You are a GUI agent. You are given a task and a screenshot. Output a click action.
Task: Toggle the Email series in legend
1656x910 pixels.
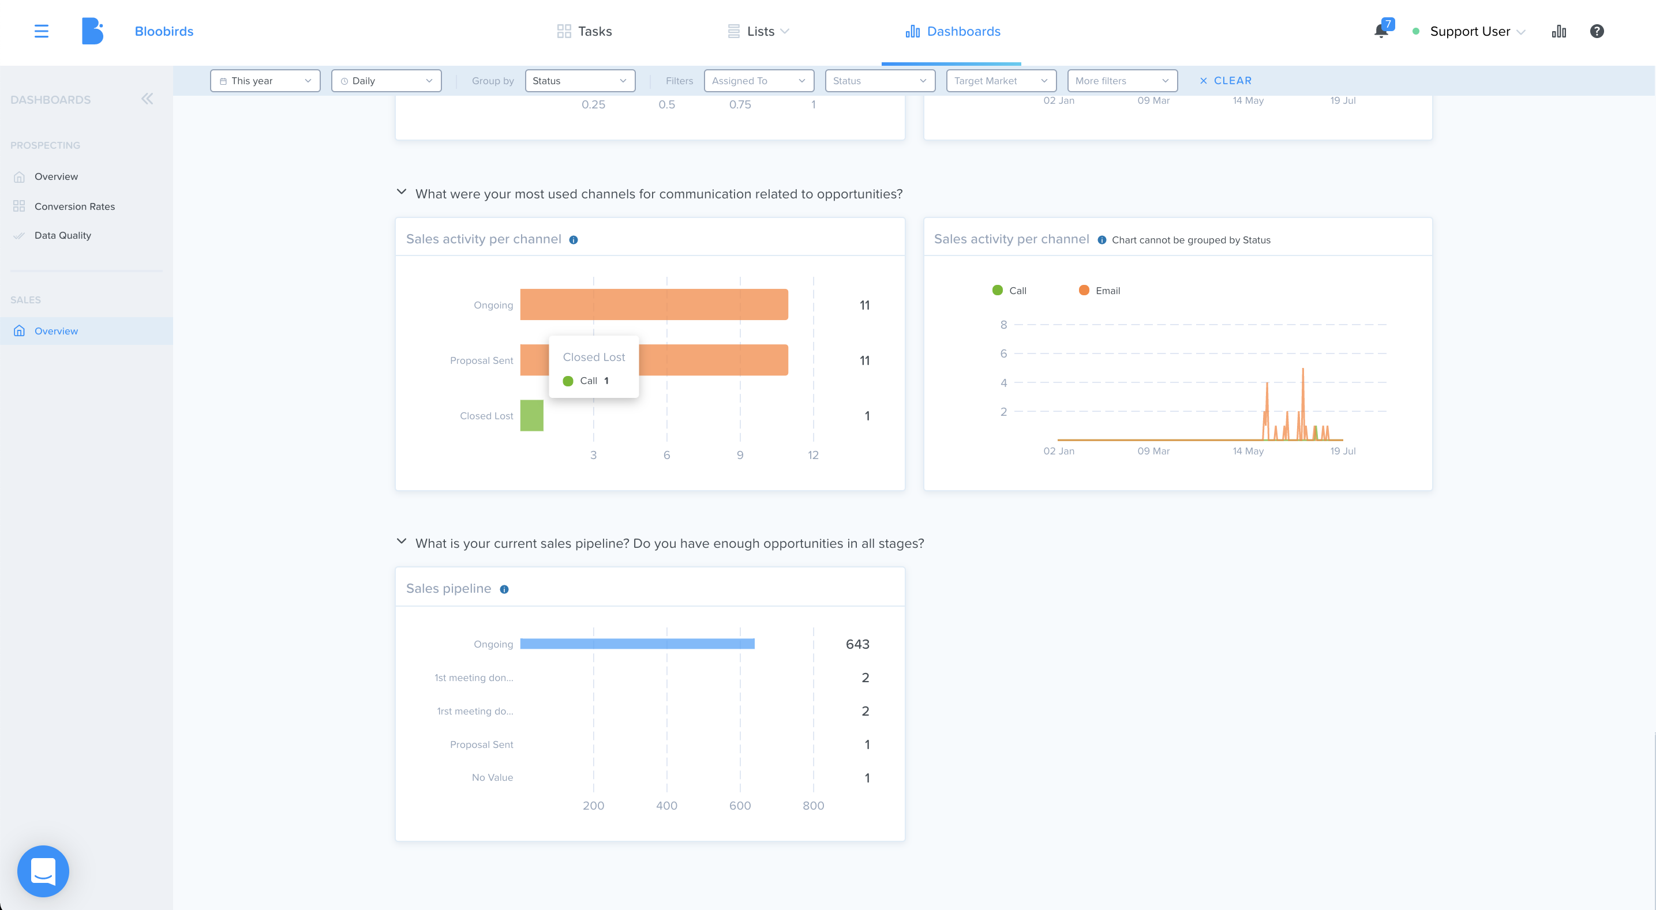(1099, 291)
